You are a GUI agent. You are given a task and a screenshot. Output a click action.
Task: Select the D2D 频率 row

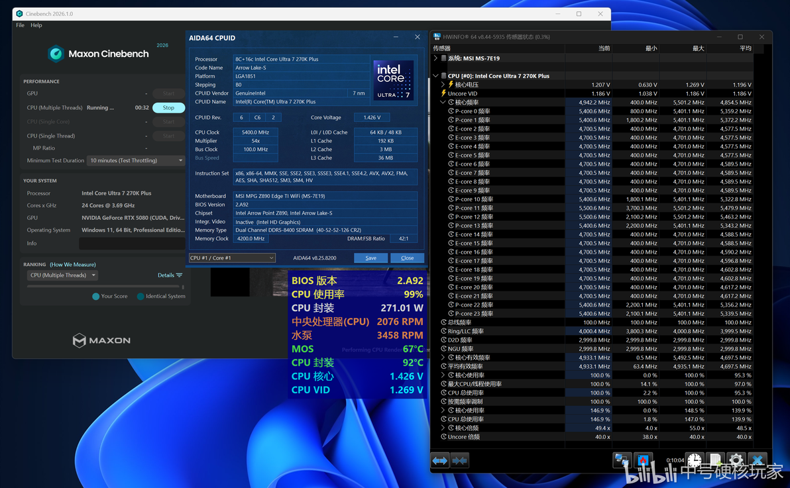click(x=592, y=340)
